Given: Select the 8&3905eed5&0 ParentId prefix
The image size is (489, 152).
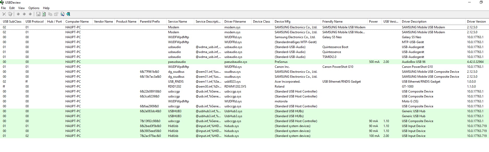Looking at the screenshot, I should 150,131.
